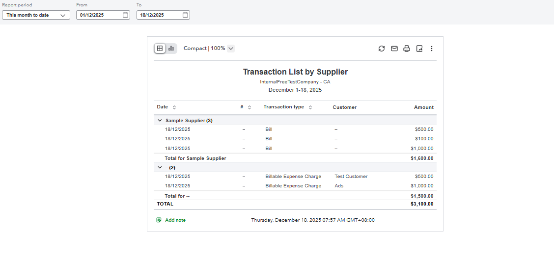Open the $500.00 Bill amount
The height and width of the screenshot is (257, 554).
click(x=424, y=129)
